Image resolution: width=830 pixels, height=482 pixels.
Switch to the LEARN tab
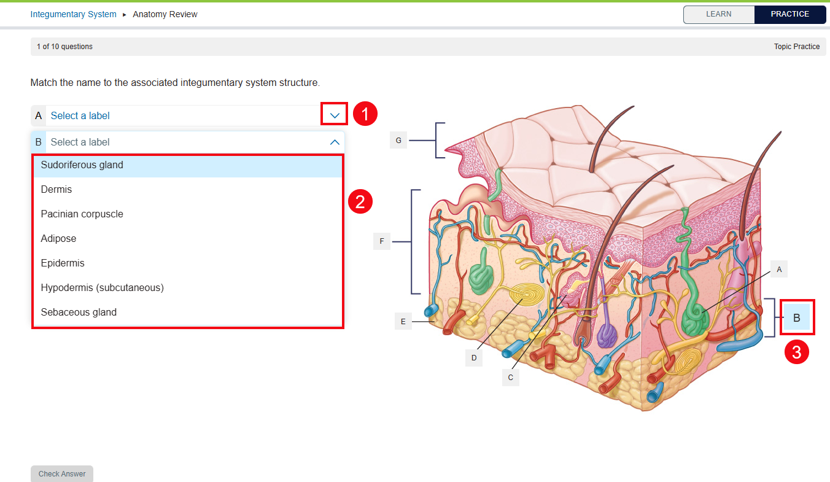(719, 14)
